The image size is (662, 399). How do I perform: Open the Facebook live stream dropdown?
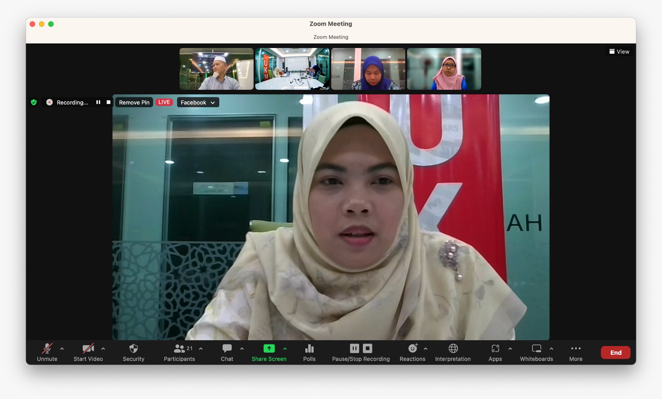coord(198,102)
